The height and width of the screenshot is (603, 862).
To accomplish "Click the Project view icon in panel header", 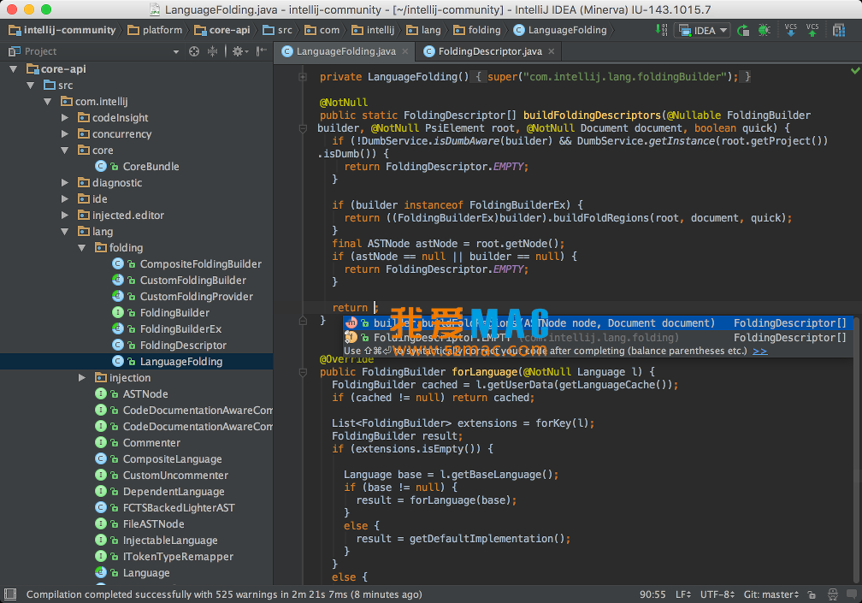I will pyautogui.click(x=15, y=51).
